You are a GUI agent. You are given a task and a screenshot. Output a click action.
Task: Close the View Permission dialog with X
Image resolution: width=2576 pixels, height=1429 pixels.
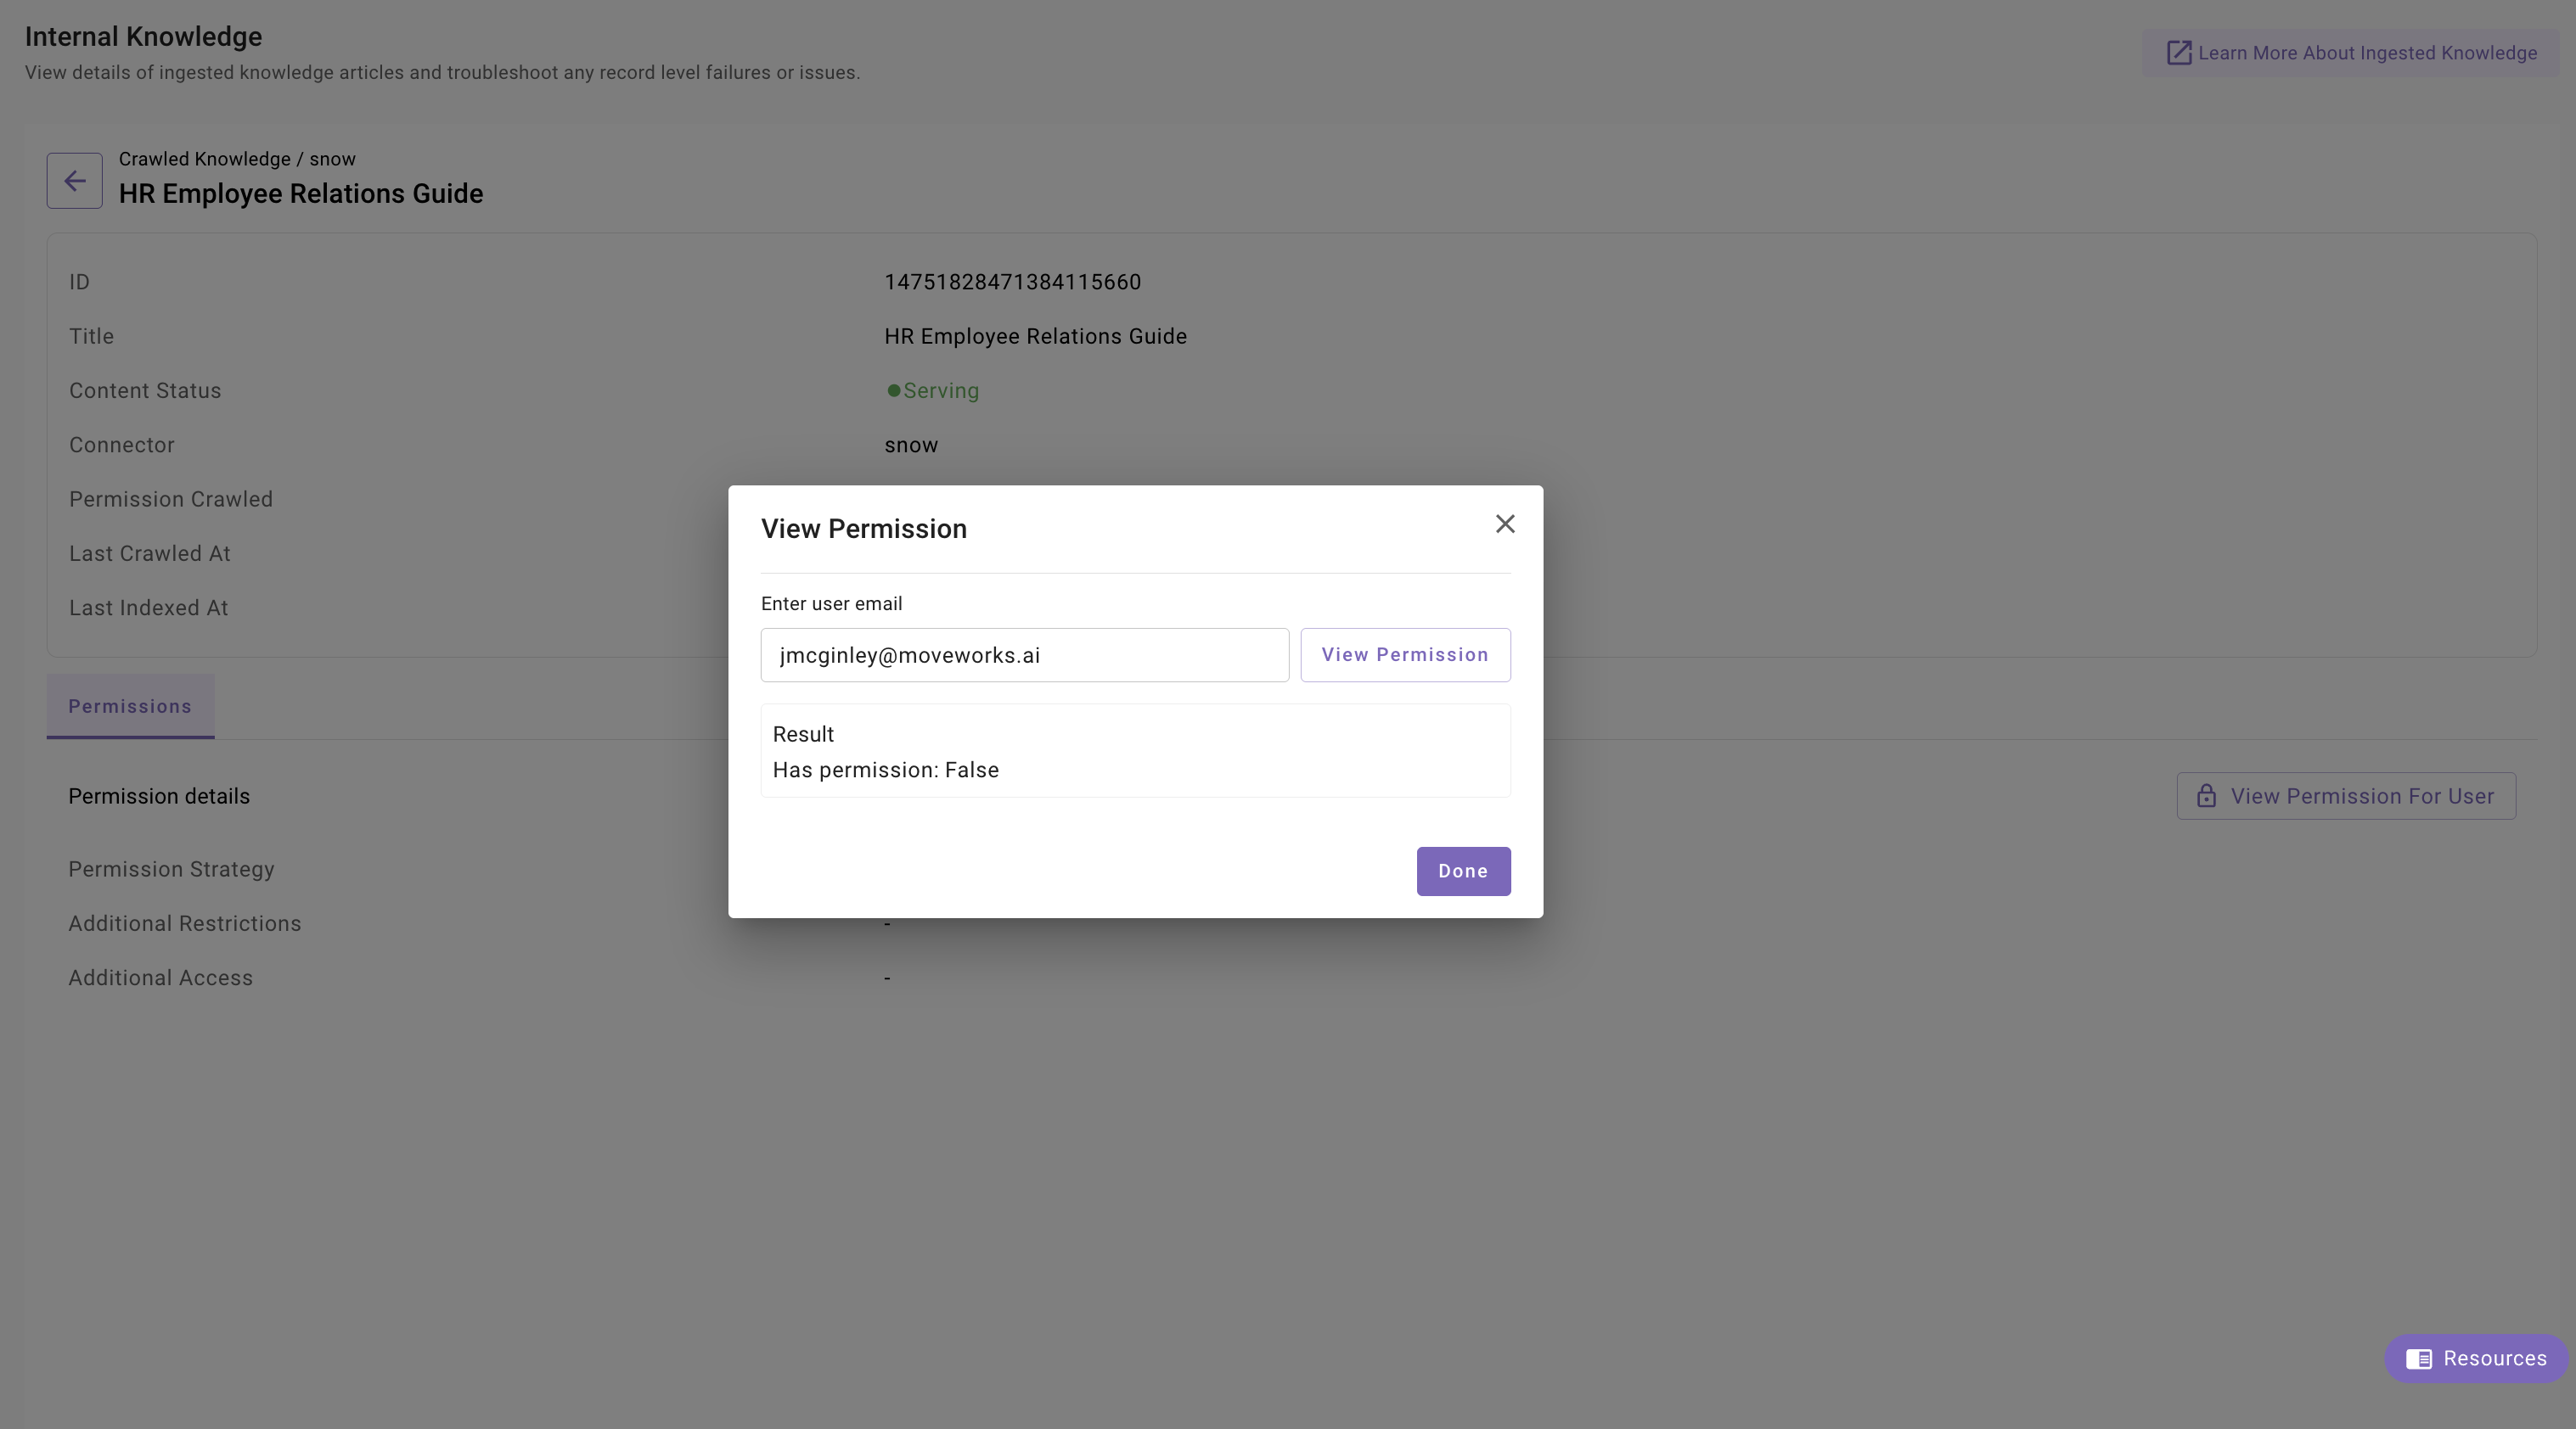click(x=1504, y=524)
